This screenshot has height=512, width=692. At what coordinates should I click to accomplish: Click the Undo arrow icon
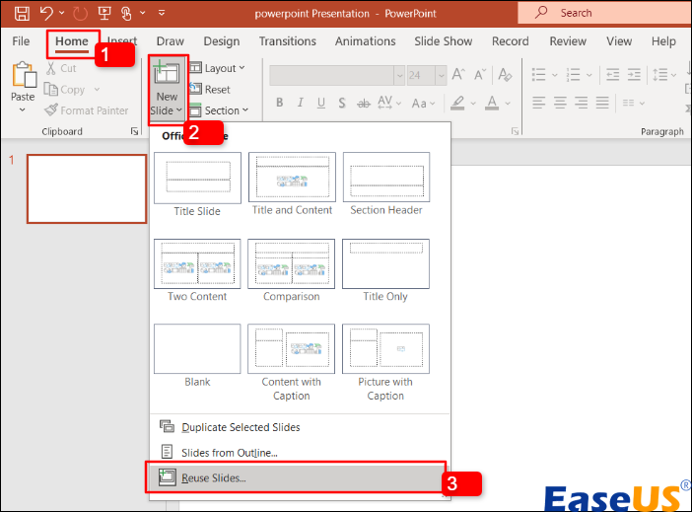(x=46, y=14)
